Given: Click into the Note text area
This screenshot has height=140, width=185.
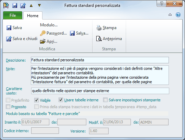Looking at the screenshot, I should pyautogui.click(x=100, y=75).
